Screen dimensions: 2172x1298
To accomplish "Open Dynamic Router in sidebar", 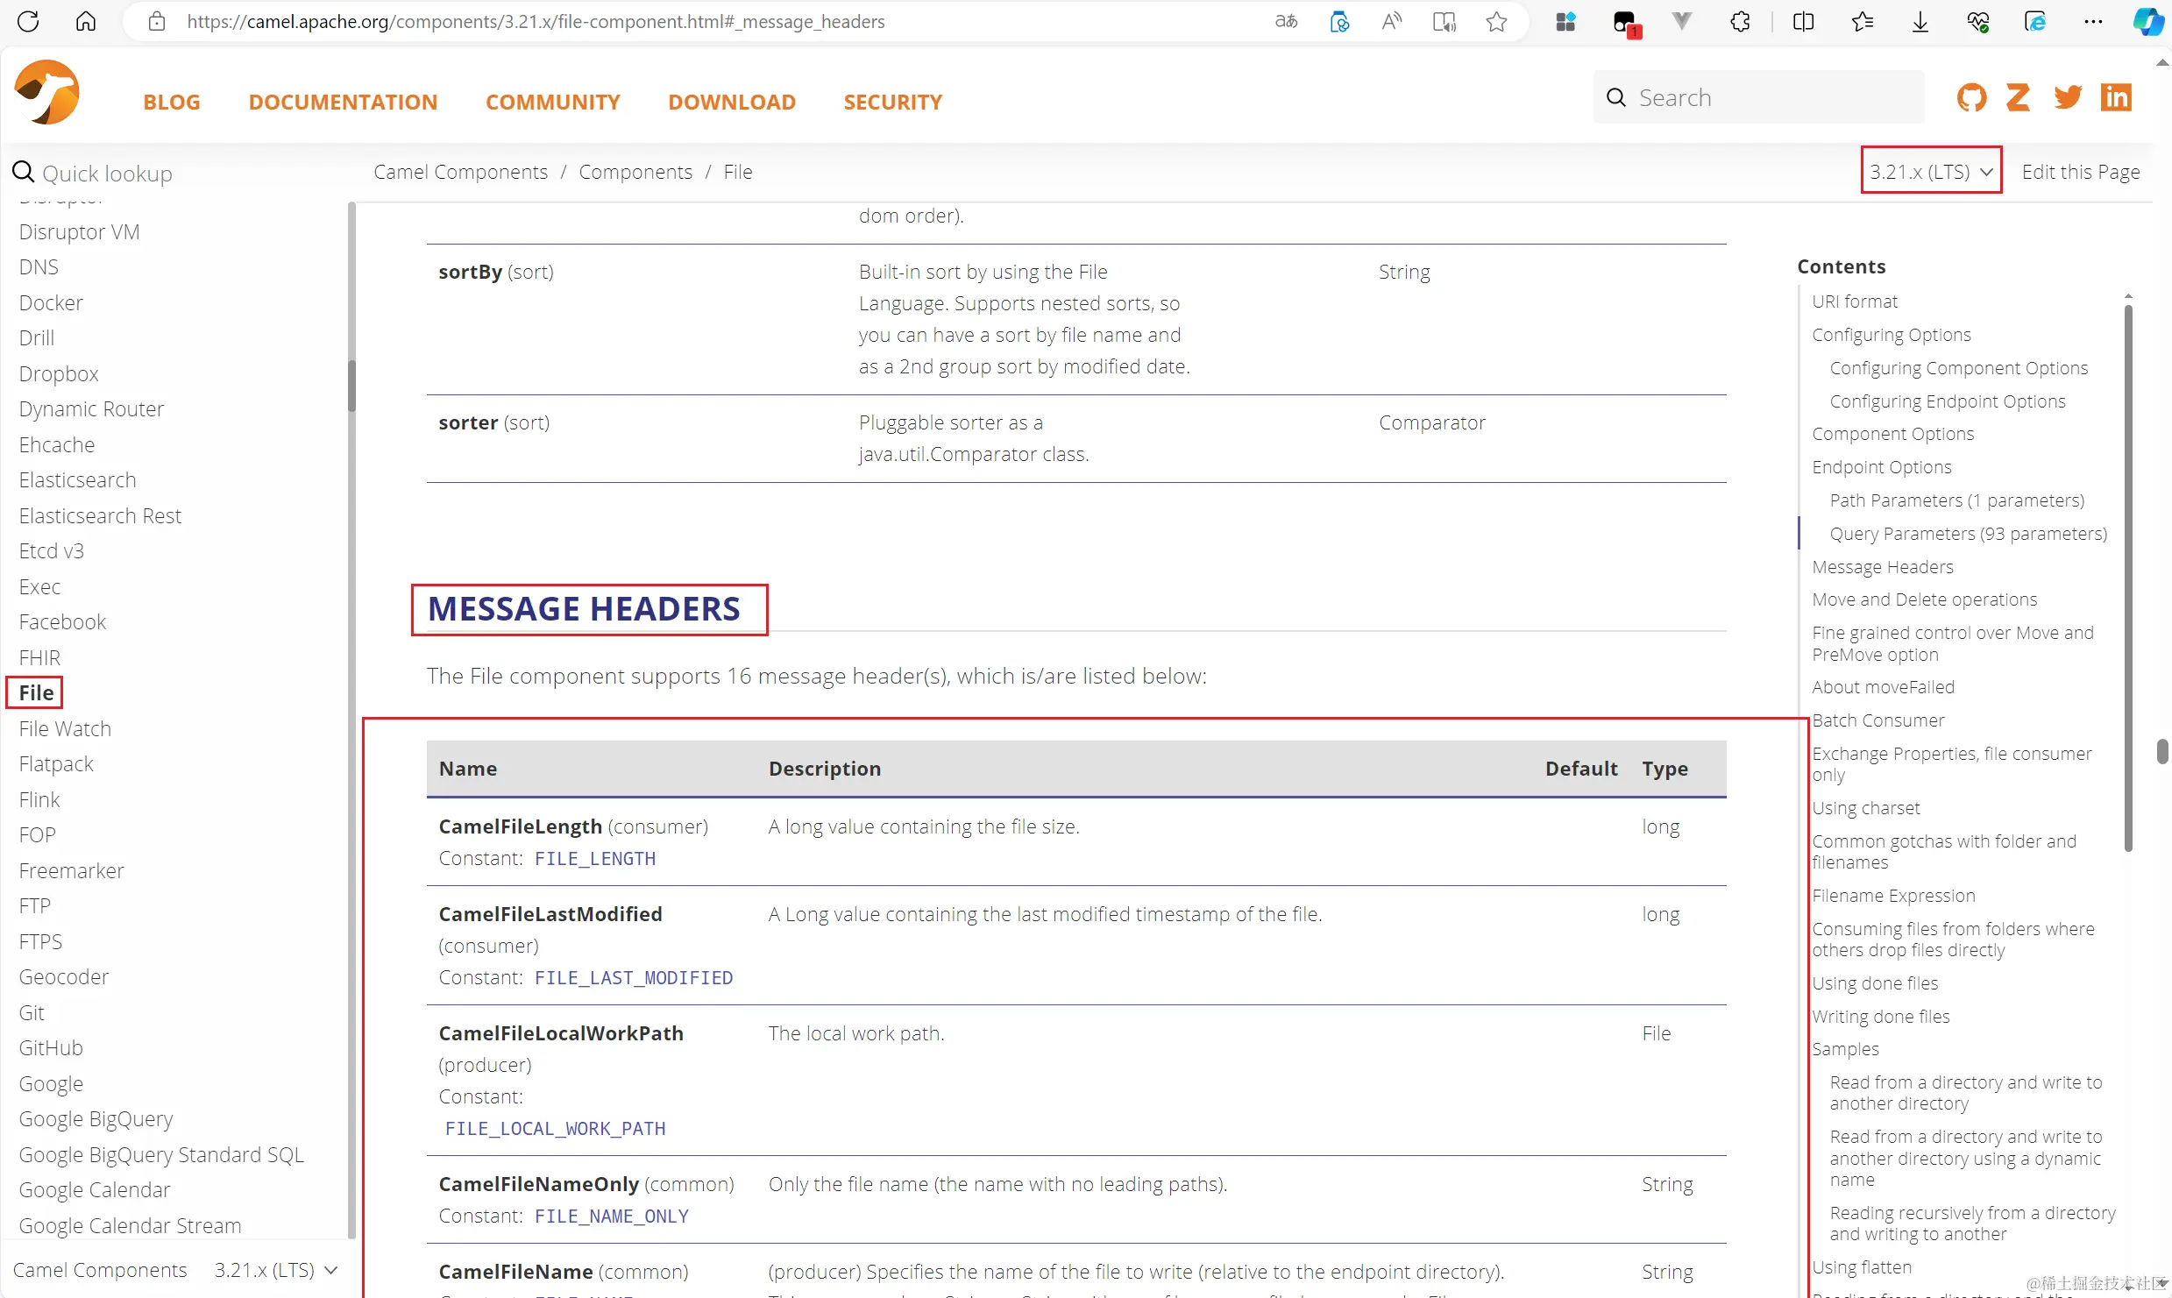I will 91,408.
